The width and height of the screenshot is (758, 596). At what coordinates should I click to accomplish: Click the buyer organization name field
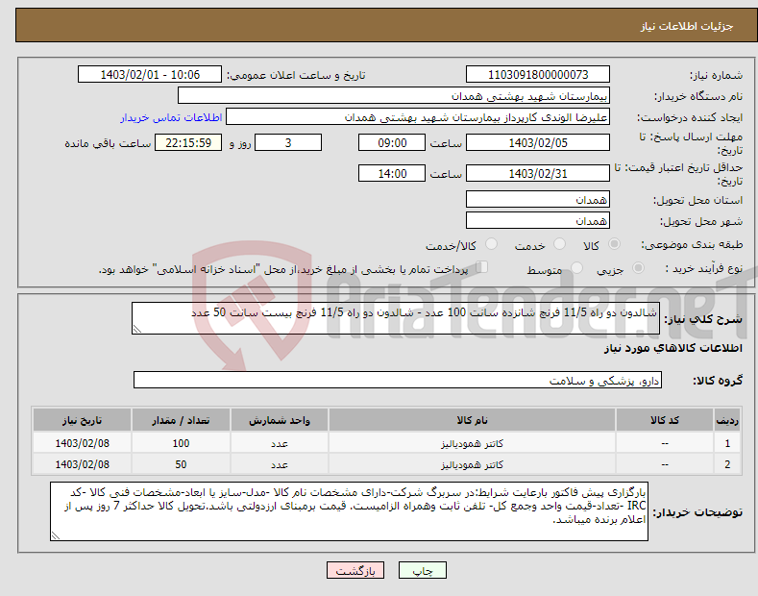pyautogui.click(x=394, y=96)
